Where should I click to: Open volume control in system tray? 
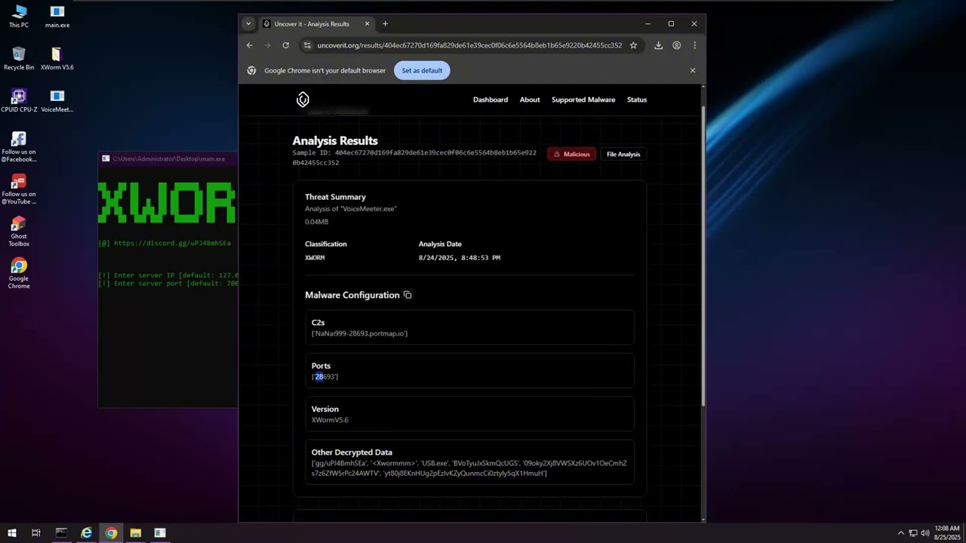point(924,533)
